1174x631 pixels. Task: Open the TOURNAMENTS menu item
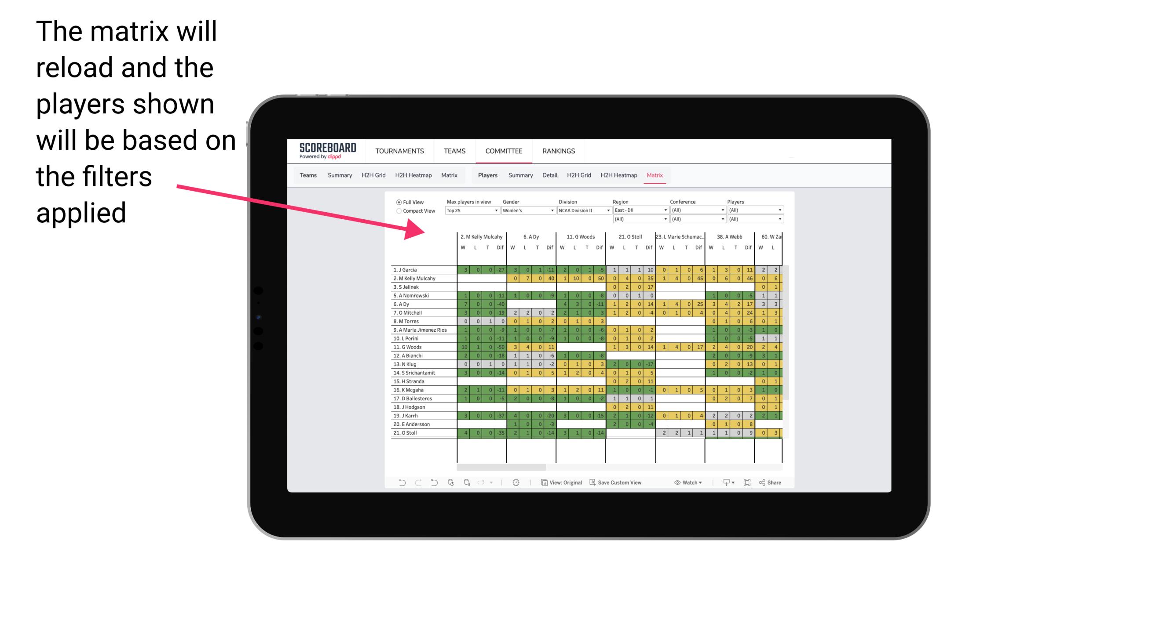point(401,151)
